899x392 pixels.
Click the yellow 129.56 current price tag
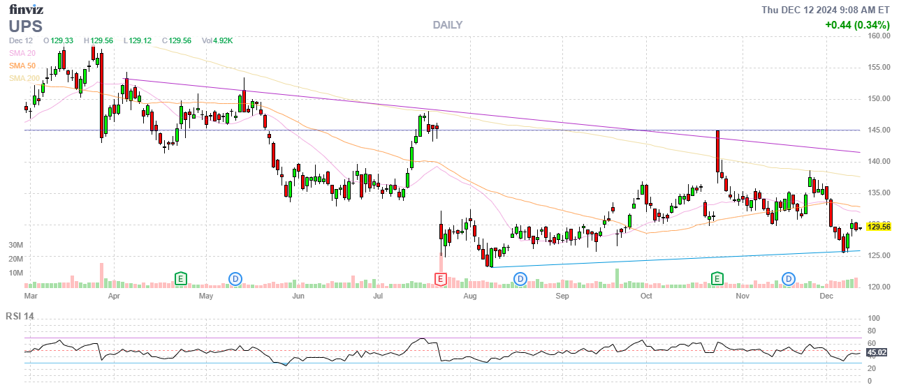pos(878,227)
